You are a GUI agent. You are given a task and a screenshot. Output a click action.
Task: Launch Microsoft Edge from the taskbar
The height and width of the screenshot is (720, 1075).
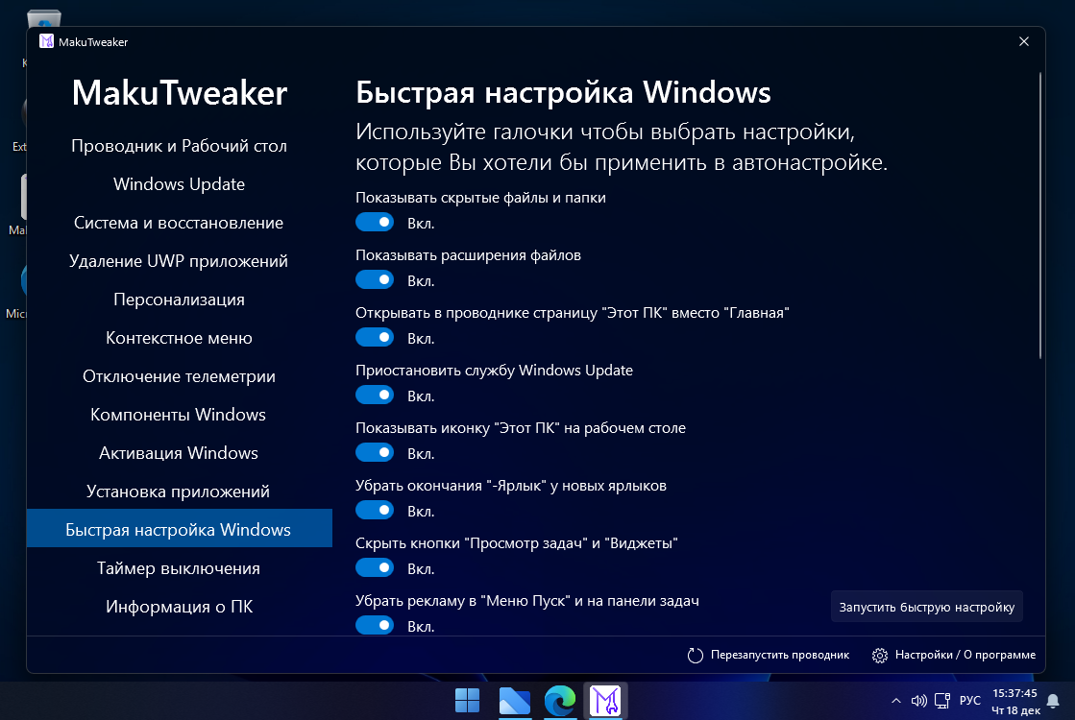559,701
